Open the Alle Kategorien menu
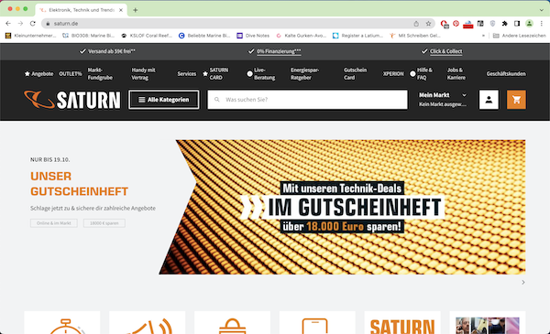The width and height of the screenshot is (550, 334). (x=164, y=100)
